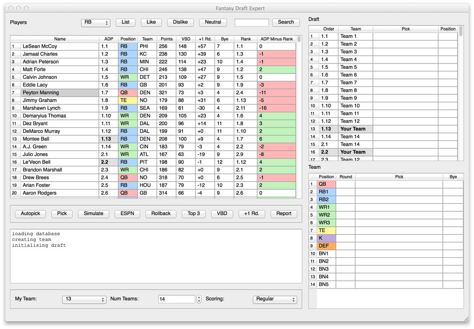
Task: Select the Peyton Manning player row
Action: 59,92
